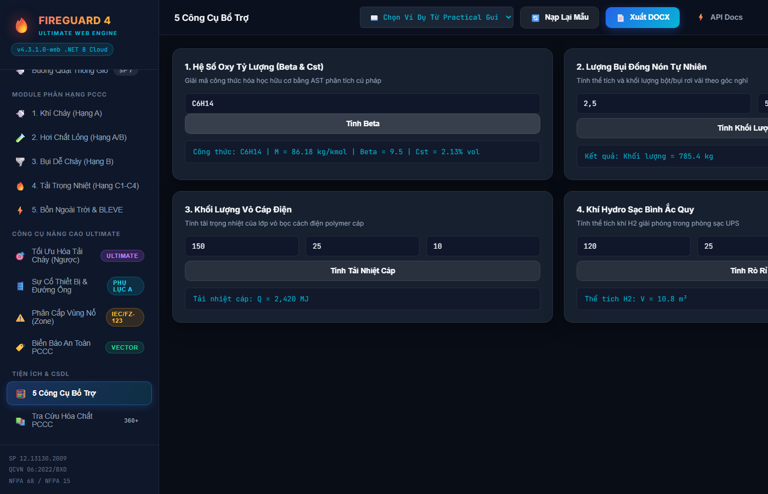Image resolution: width=768 pixels, height=494 pixels.
Task: Click the document icon in Xuất DOCX
Action: (620, 18)
